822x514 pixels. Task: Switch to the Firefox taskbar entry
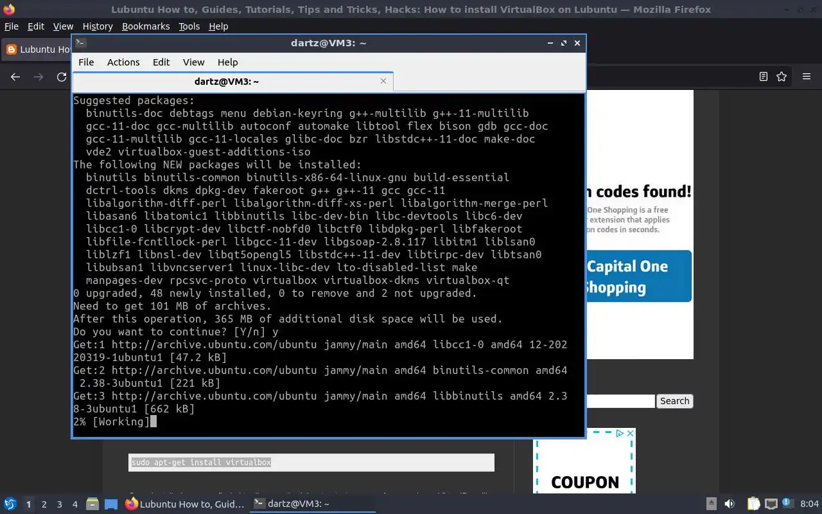coord(185,504)
